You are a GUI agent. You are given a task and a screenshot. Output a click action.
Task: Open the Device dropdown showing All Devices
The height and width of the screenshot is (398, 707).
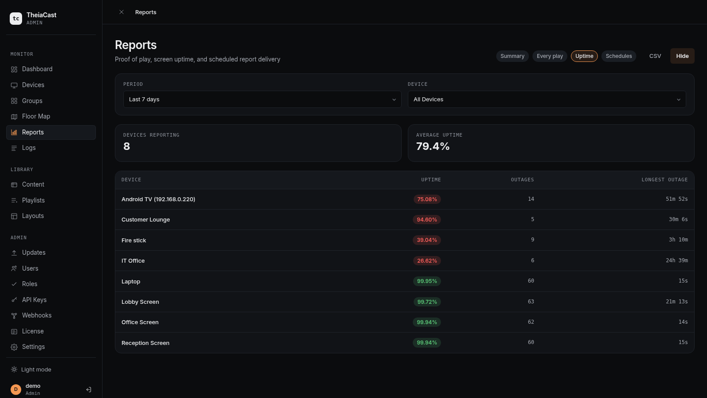pyautogui.click(x=547, y=99)
